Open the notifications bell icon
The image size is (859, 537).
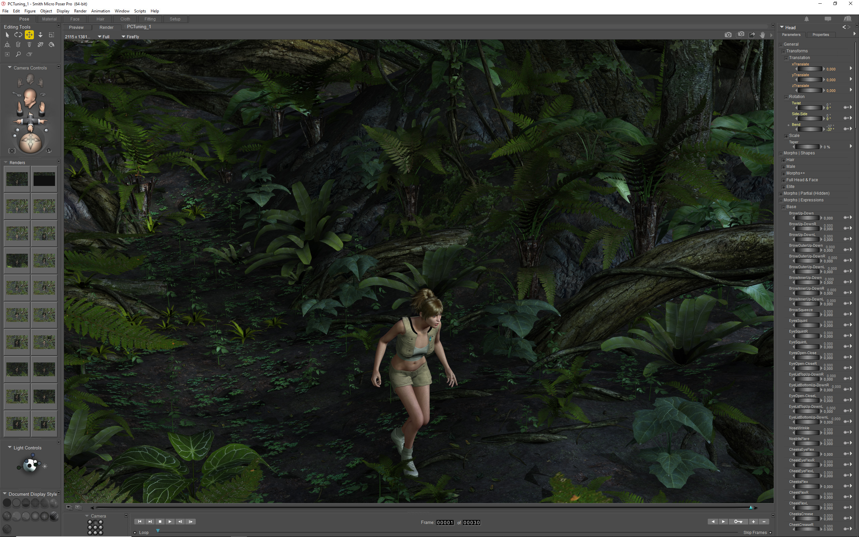(x=806, y=19)
